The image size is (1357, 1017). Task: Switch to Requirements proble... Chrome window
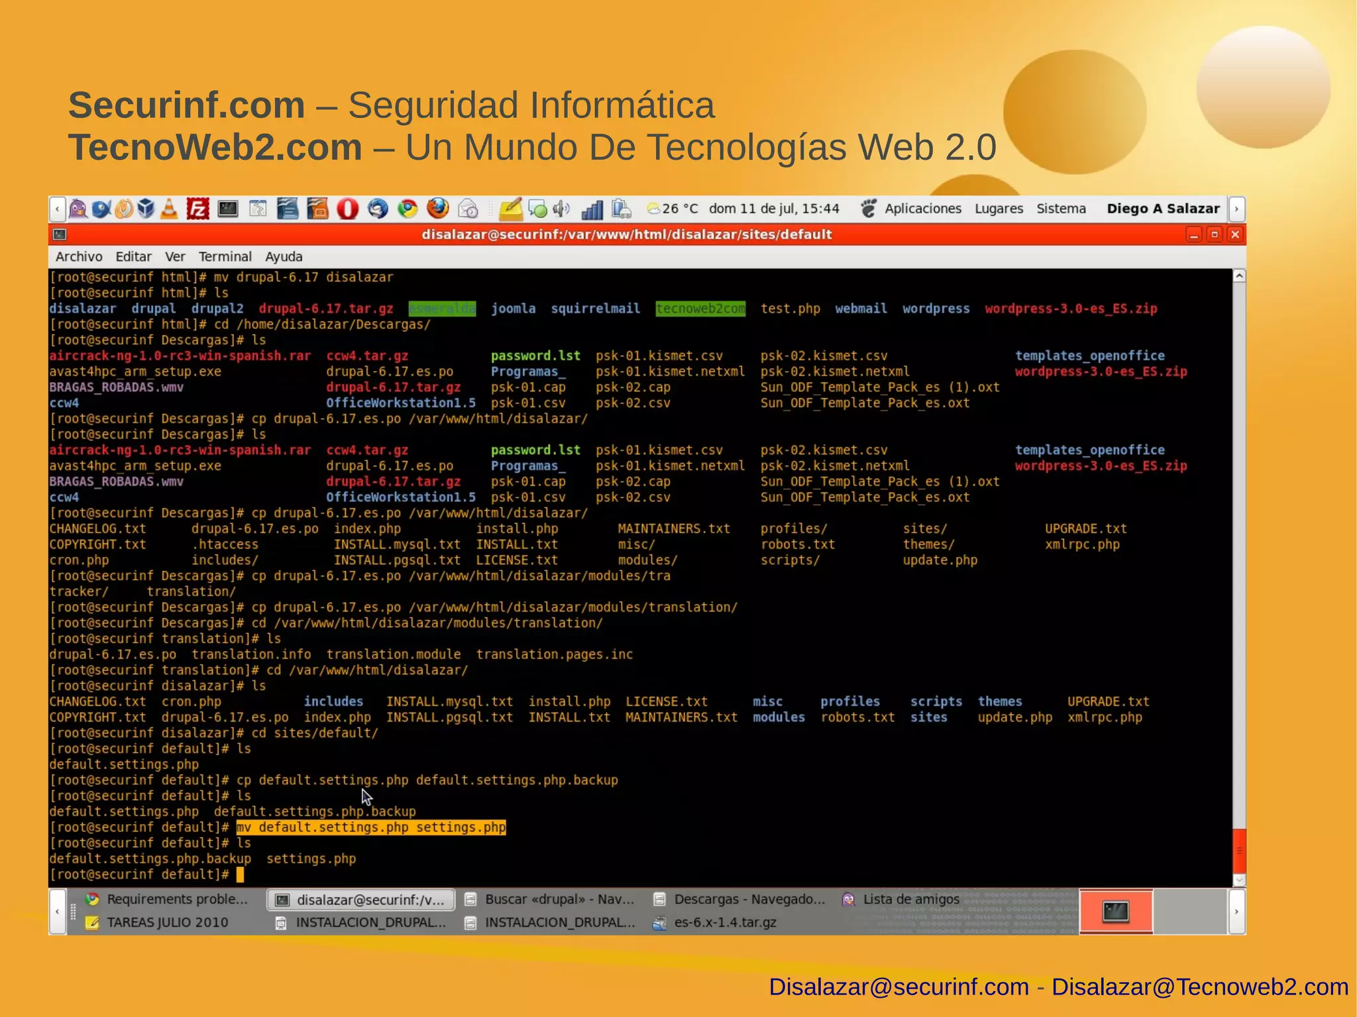(x=167, y=899)
